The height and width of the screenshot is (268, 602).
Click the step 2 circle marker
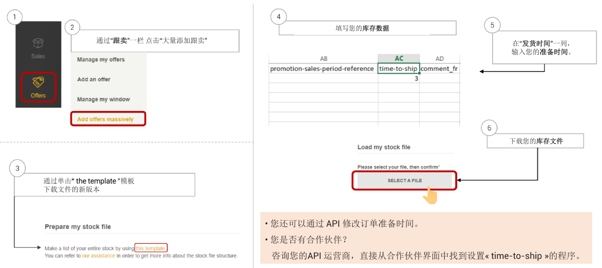[72, 28]
